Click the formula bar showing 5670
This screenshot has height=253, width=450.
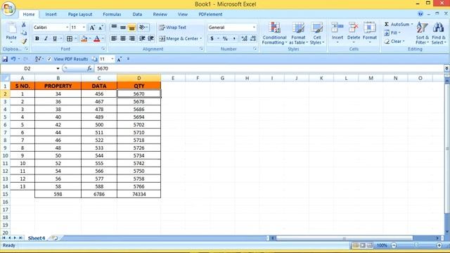click(269, 69)
